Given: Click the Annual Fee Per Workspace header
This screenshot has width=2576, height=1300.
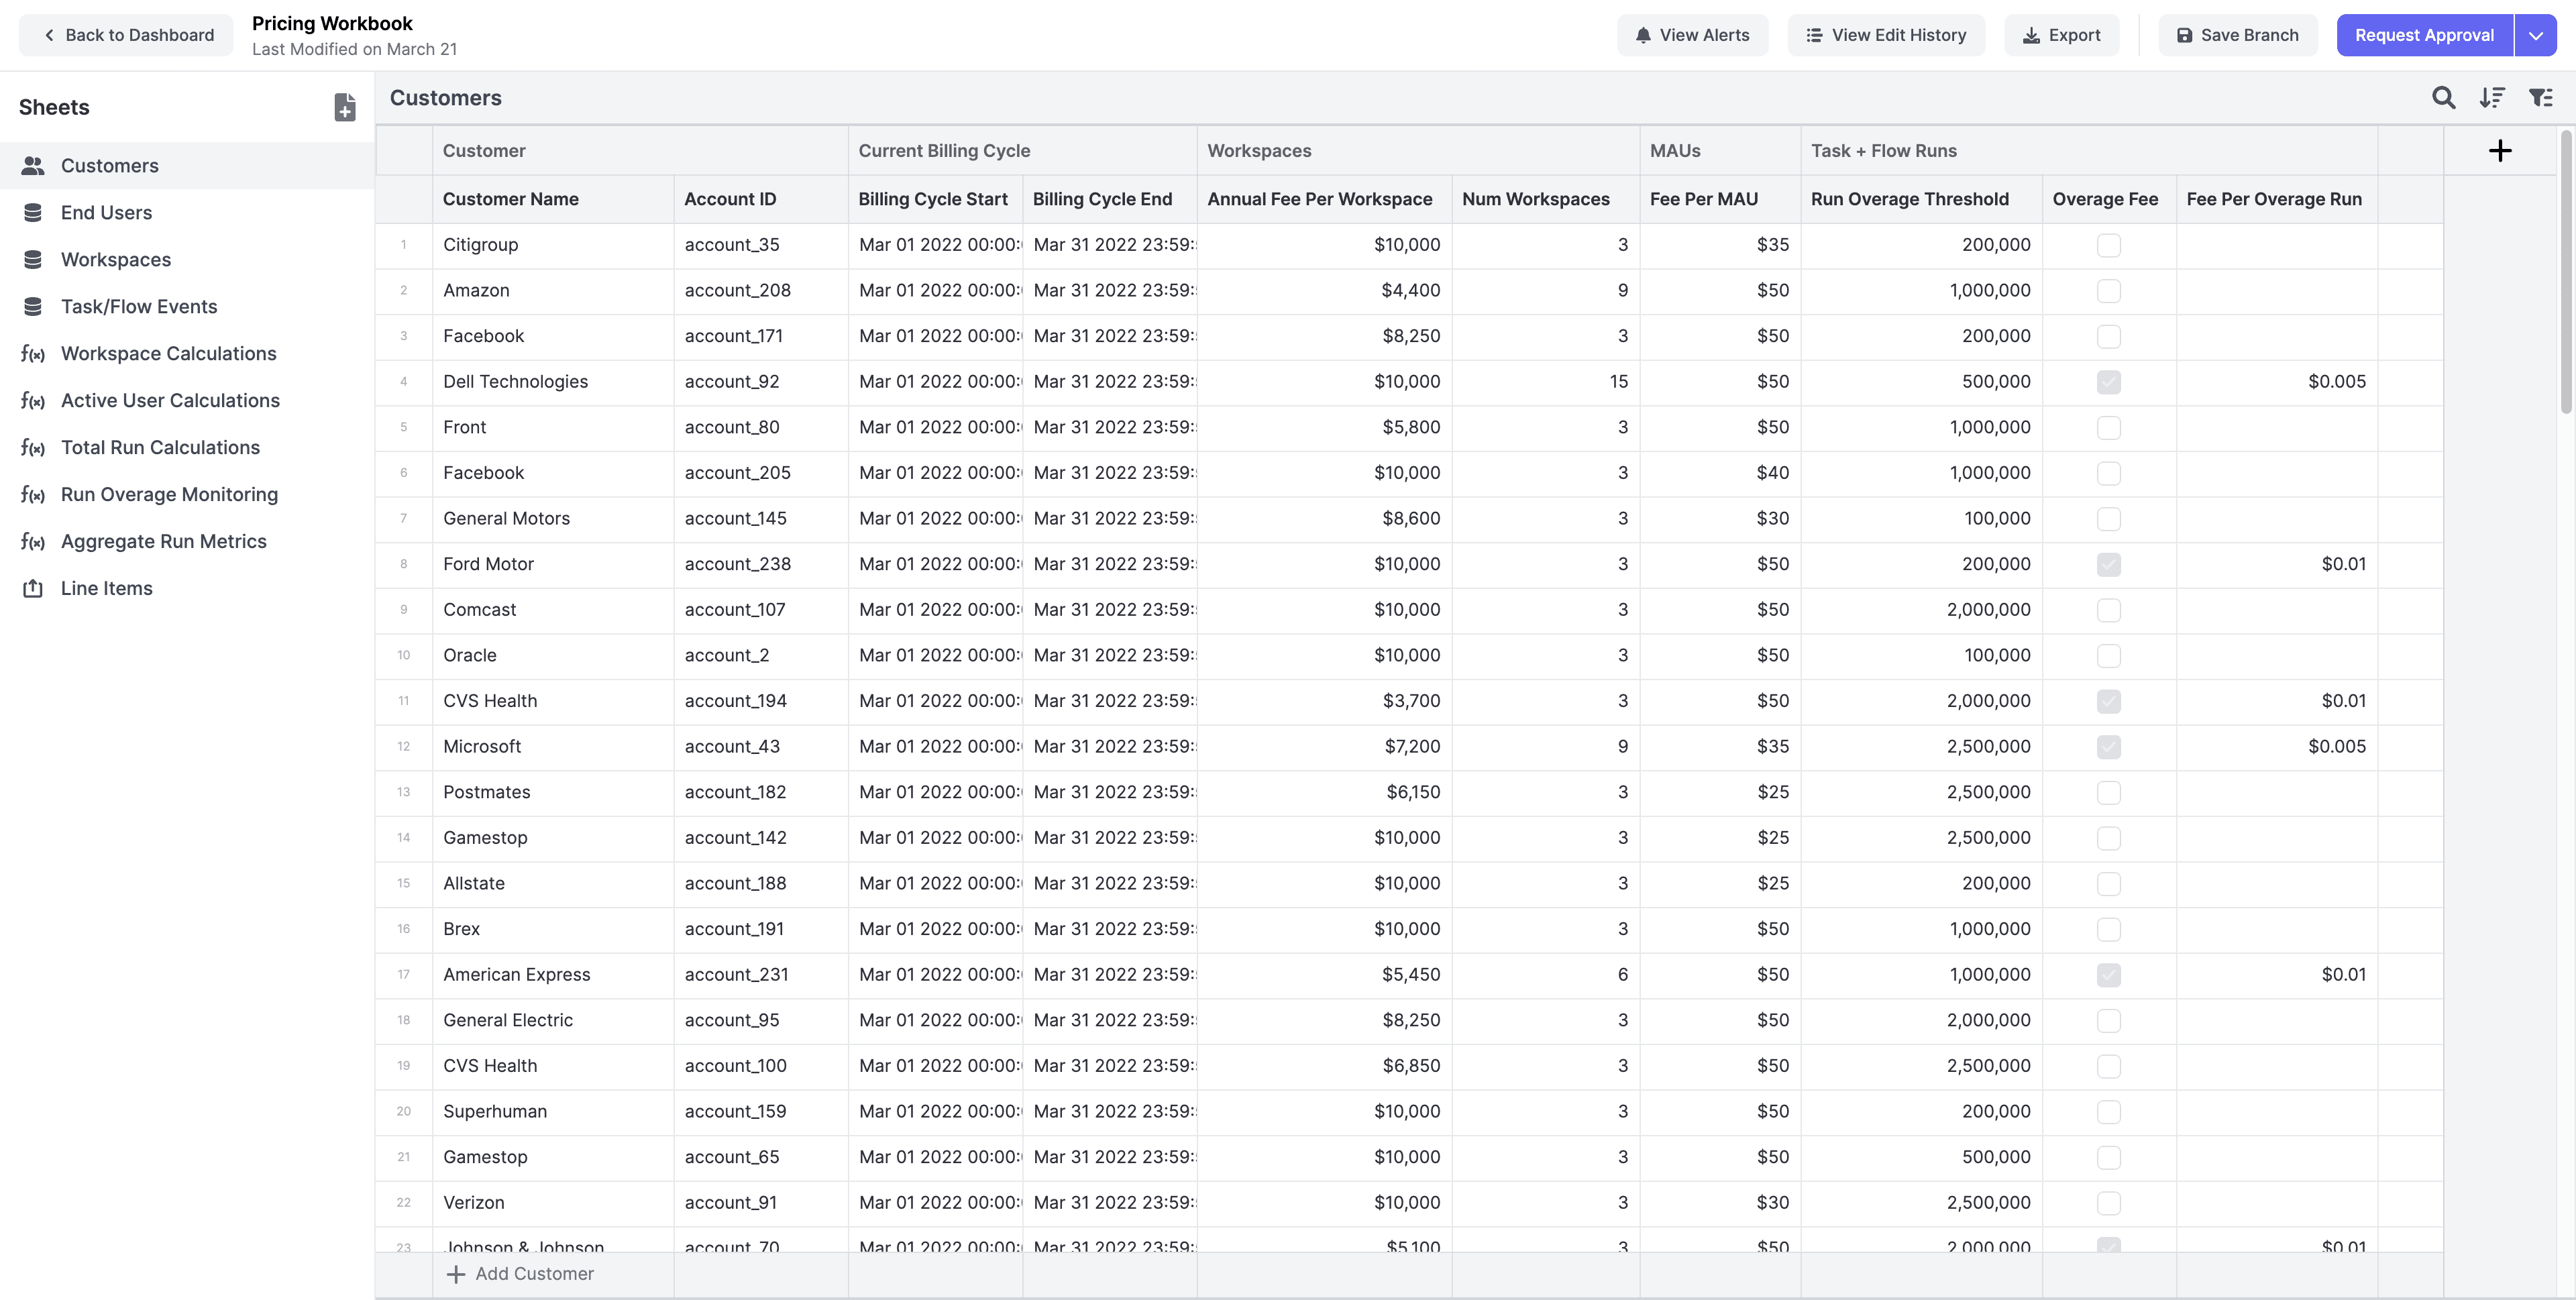Looking at the screenshot, I should (1324, 199).
